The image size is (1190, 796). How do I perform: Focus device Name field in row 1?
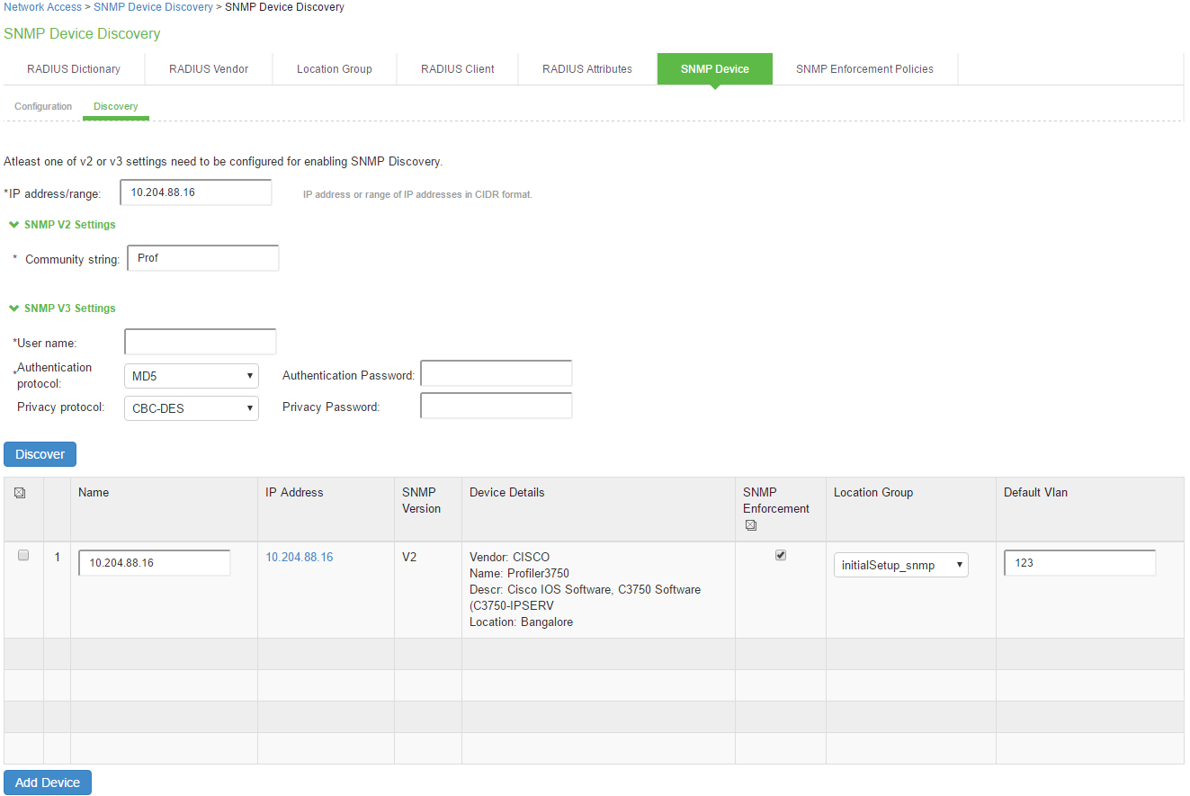[155, 563]
